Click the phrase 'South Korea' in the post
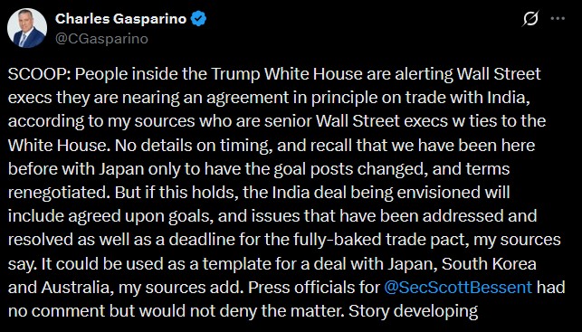Viewport: 582px width, 332px height. pos(489,264)
